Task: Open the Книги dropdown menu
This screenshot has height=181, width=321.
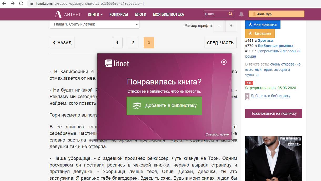Action: 95,14
